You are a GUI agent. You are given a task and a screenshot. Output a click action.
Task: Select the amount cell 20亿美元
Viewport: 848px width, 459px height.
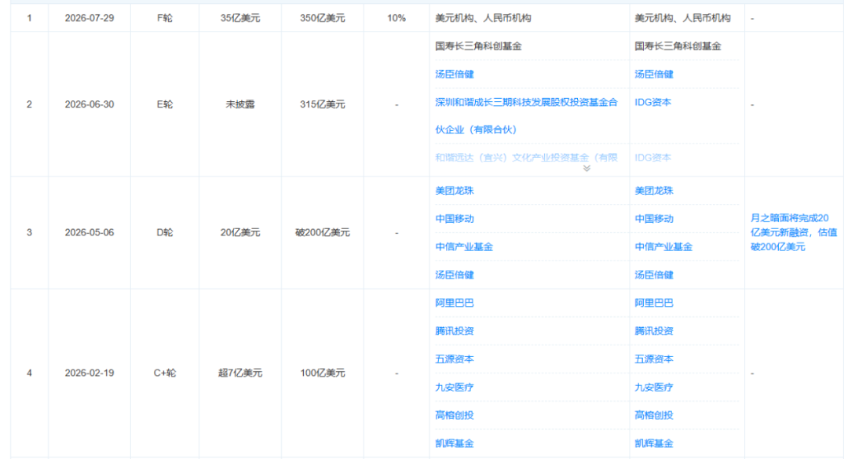pyautogui.click(x=240, y=232)
